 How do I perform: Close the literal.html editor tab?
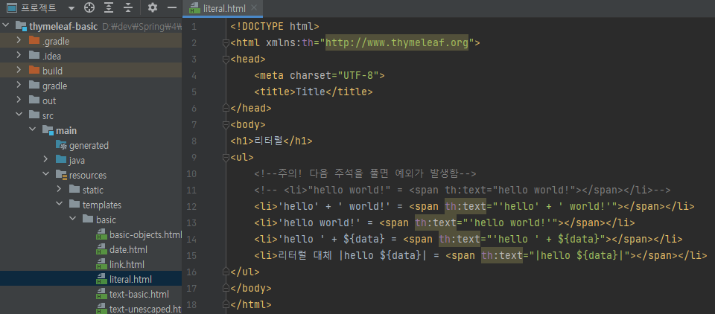(x=254, y=7)
